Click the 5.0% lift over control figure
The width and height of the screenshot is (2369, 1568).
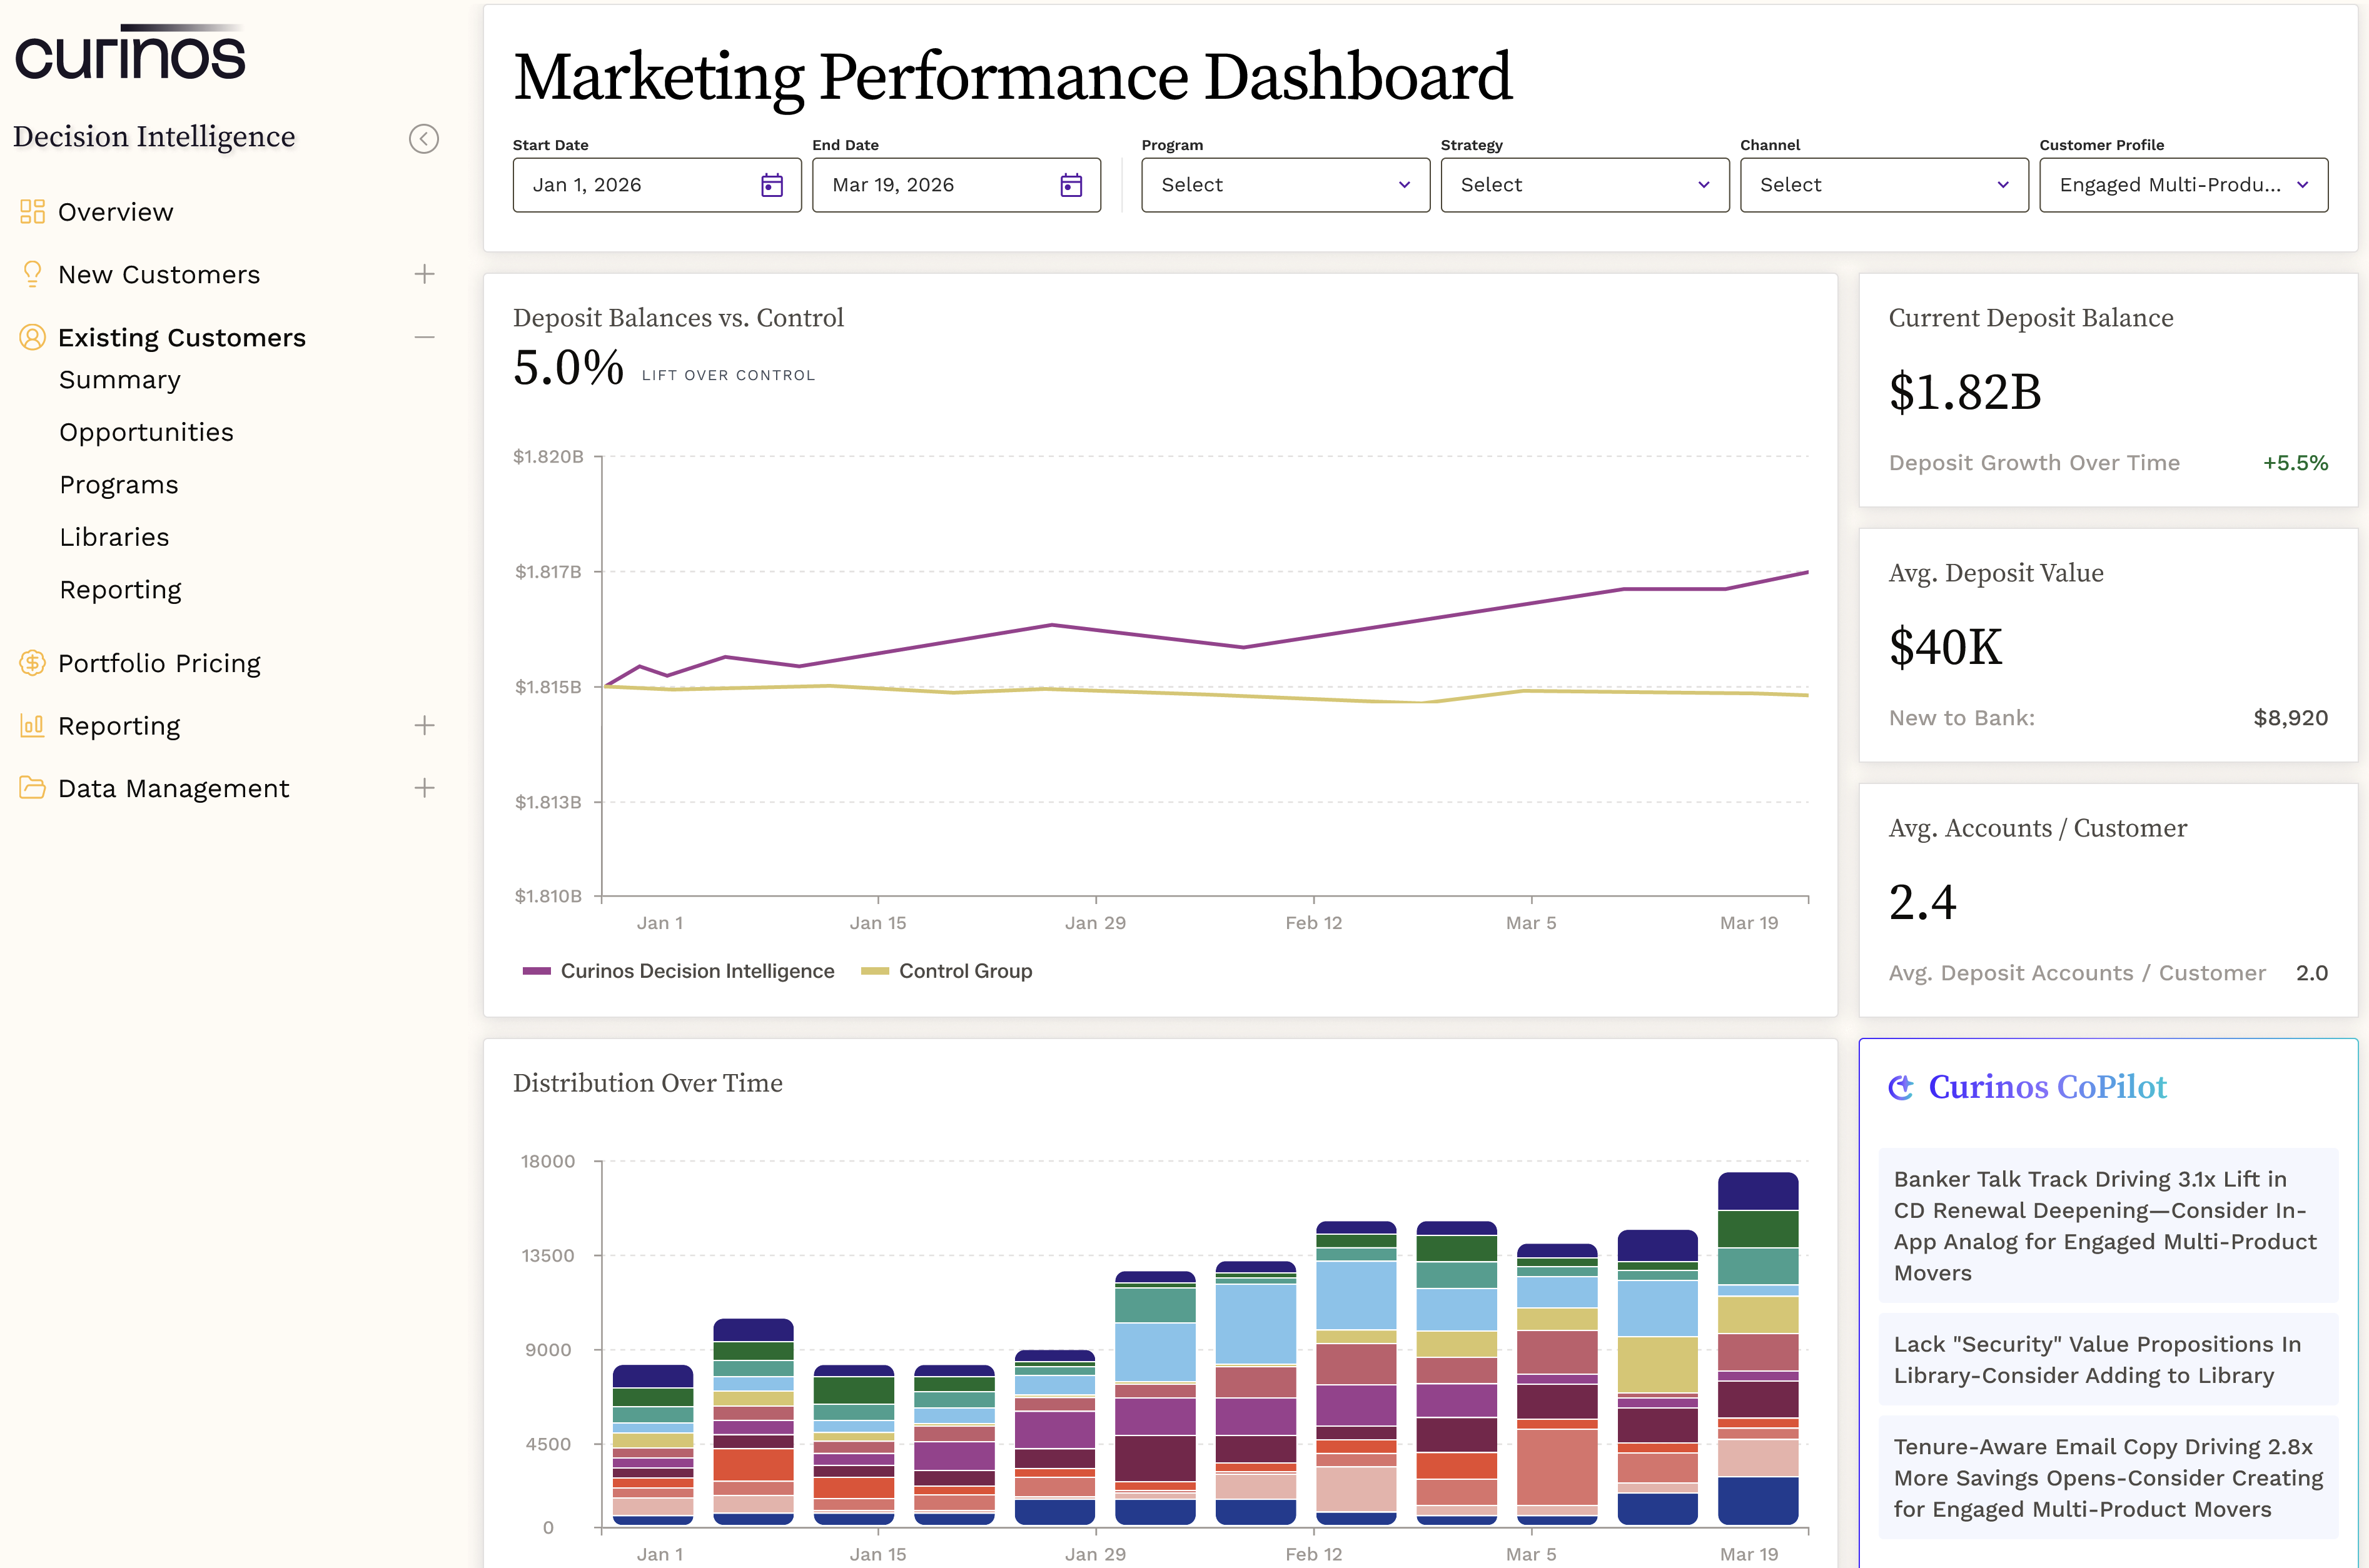coord(568,367)
